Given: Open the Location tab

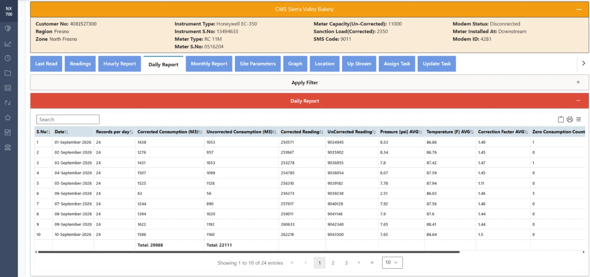Looking at the screenshot, I should point(324,64).
